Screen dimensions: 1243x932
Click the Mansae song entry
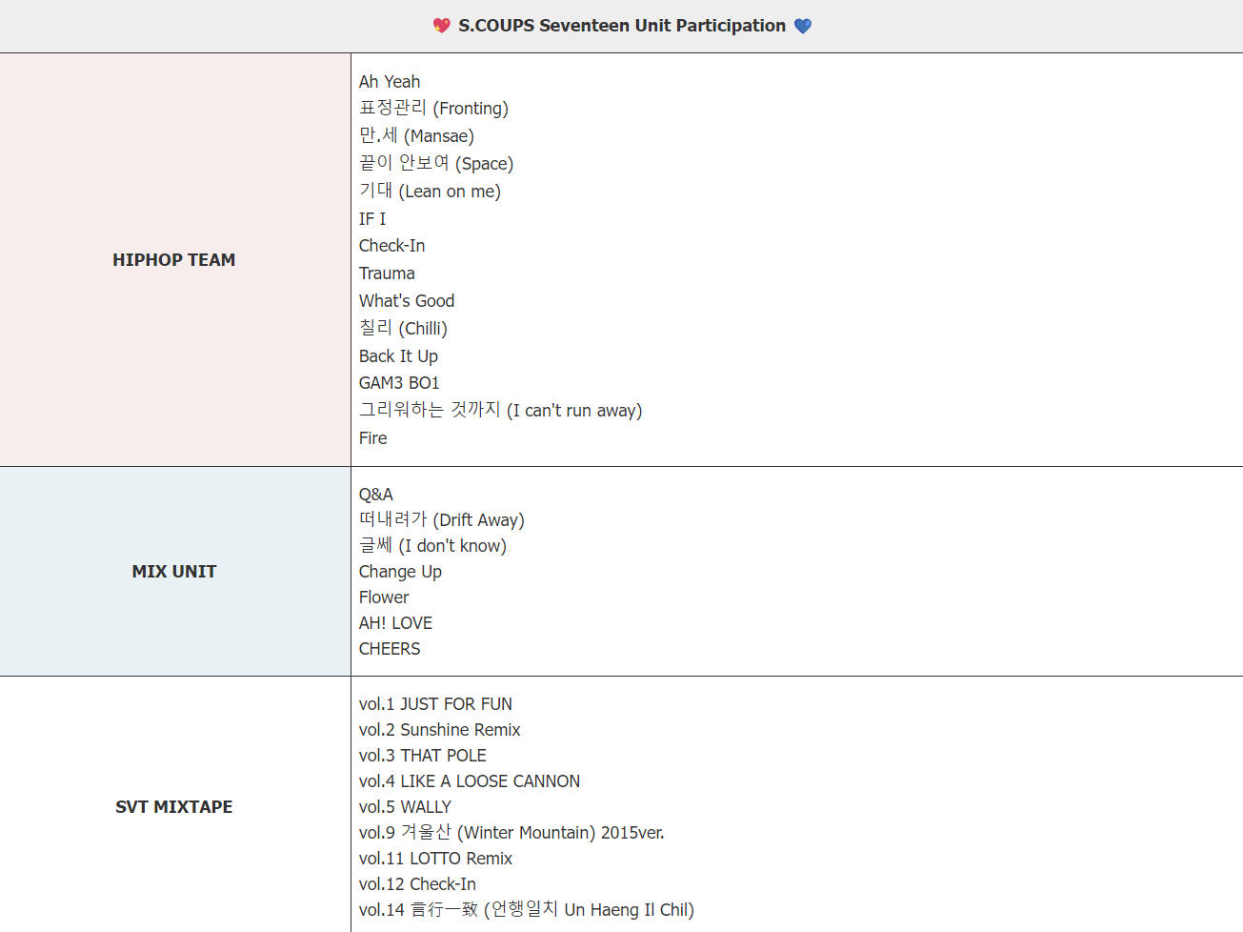[x=416, y=136]
